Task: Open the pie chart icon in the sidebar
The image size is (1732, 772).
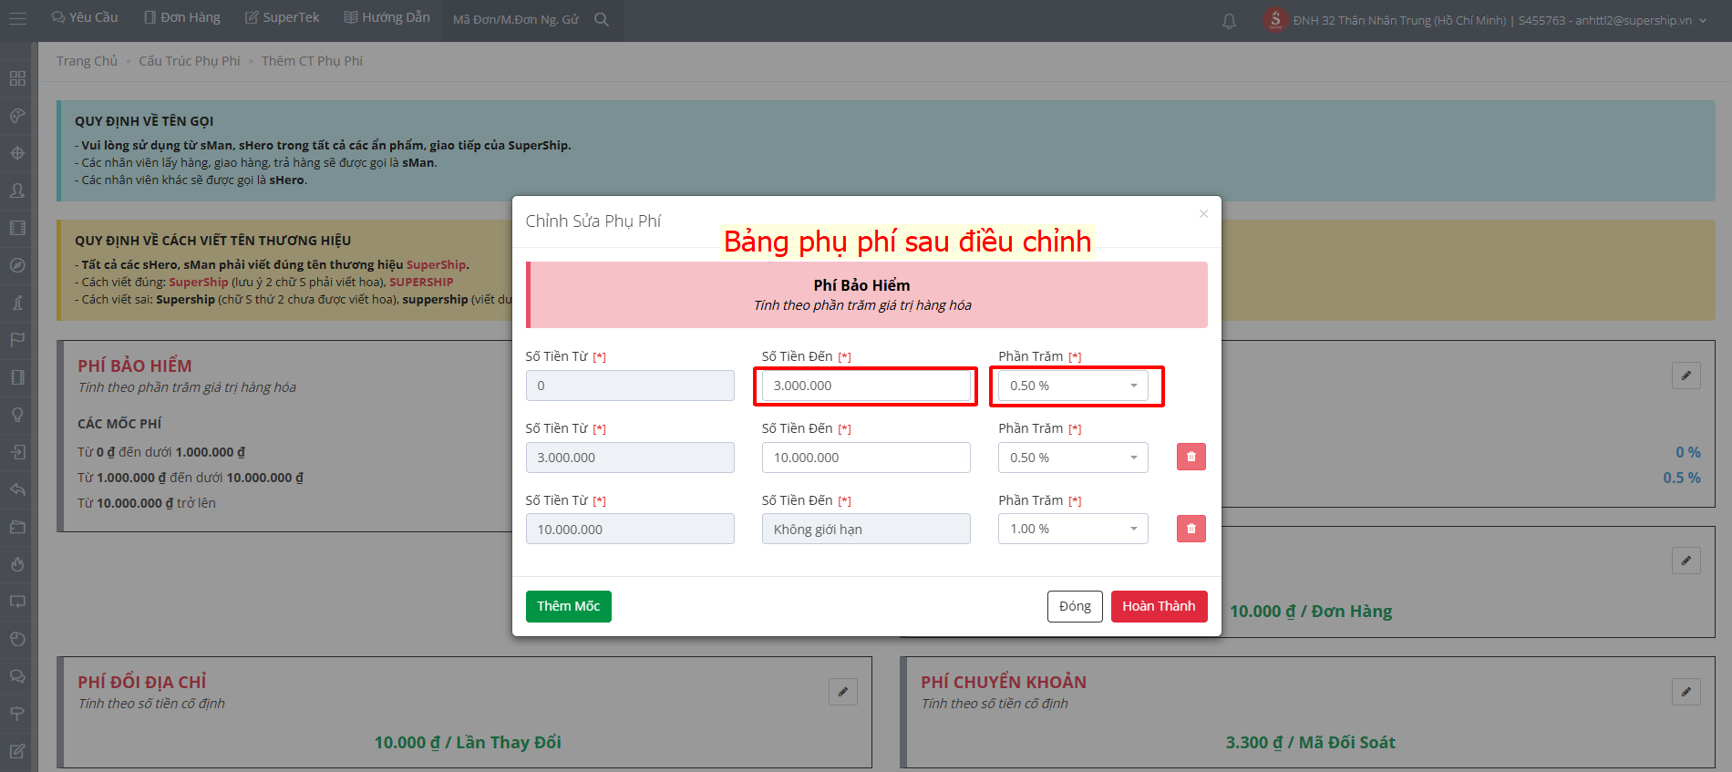Action: pos(17,639)
